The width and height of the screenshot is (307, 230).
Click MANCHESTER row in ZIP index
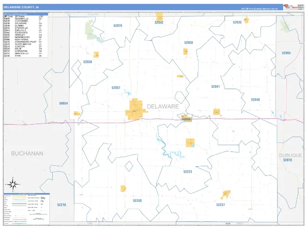(23, 37)
